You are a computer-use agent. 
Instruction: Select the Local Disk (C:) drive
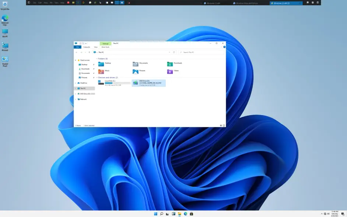point(114,83)
